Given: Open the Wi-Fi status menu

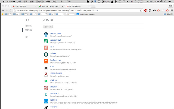Looking at the screenshot, I should click(124, 1).
